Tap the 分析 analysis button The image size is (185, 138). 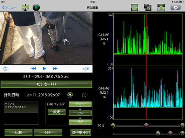(48, 132)
